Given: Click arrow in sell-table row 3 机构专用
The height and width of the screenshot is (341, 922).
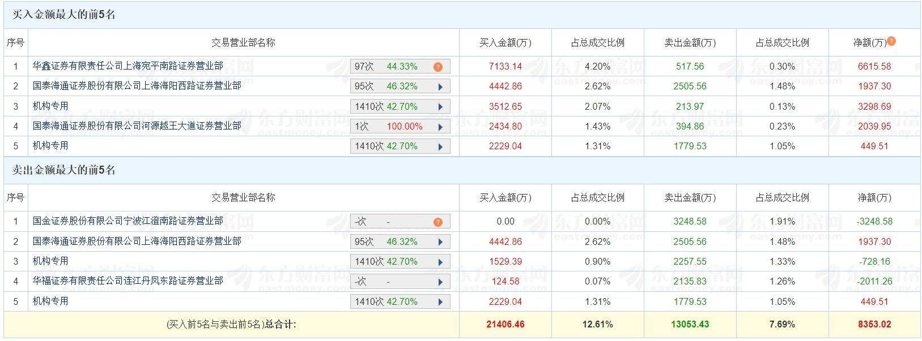Looking at the screenshot, I should (x=440, y=262).
